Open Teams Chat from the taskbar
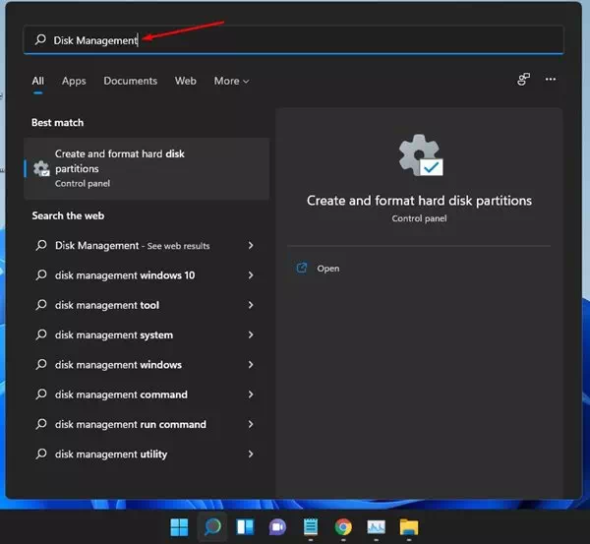The height and width of the screenshot is (544, 590). (277, 527)
